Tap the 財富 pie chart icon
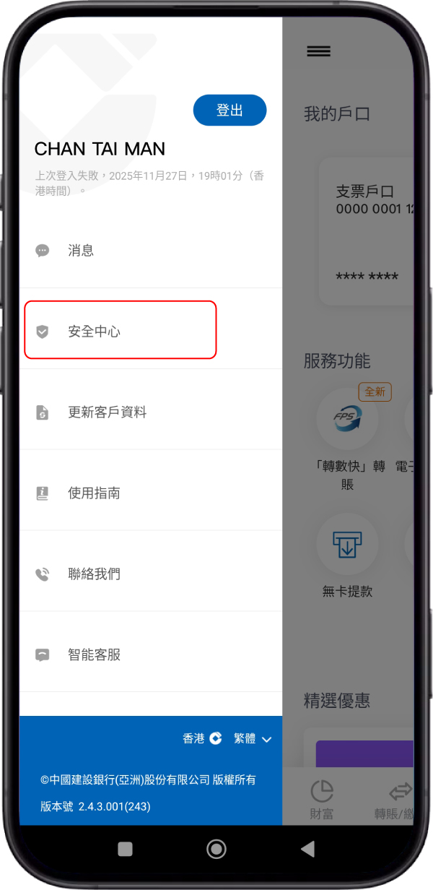Image resolution: width=433 pixels, height=890 pixels. (322, 789)
